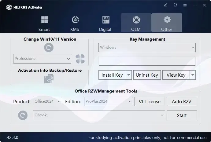Open the ProPlus2024 Edition dropdown
This screenshot has height=142, width=211.
109,102
